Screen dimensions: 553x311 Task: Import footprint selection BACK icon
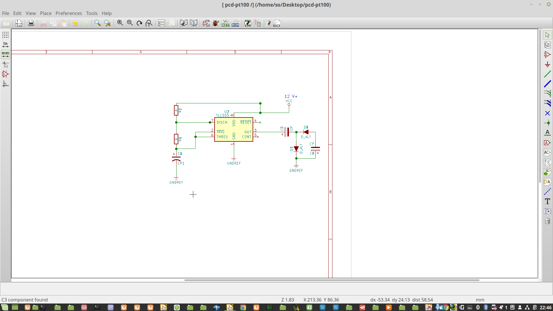coord(277,23)
